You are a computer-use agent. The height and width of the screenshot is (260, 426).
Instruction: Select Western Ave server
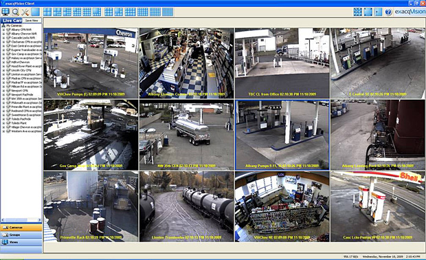point(26,131)
